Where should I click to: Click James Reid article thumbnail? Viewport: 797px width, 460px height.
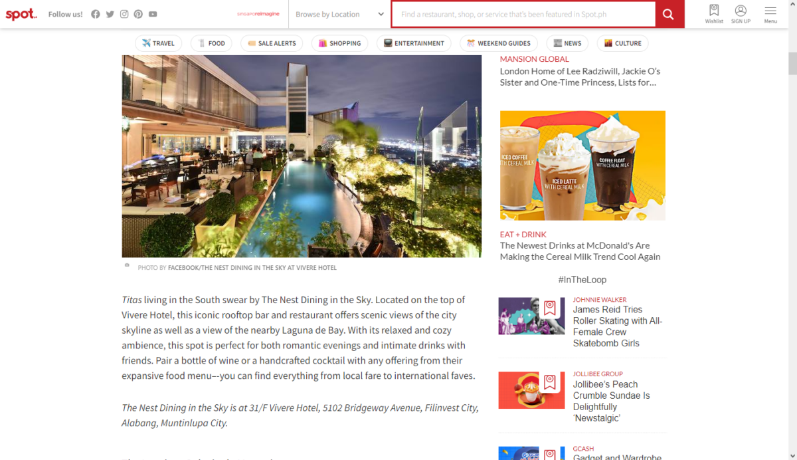531,316
